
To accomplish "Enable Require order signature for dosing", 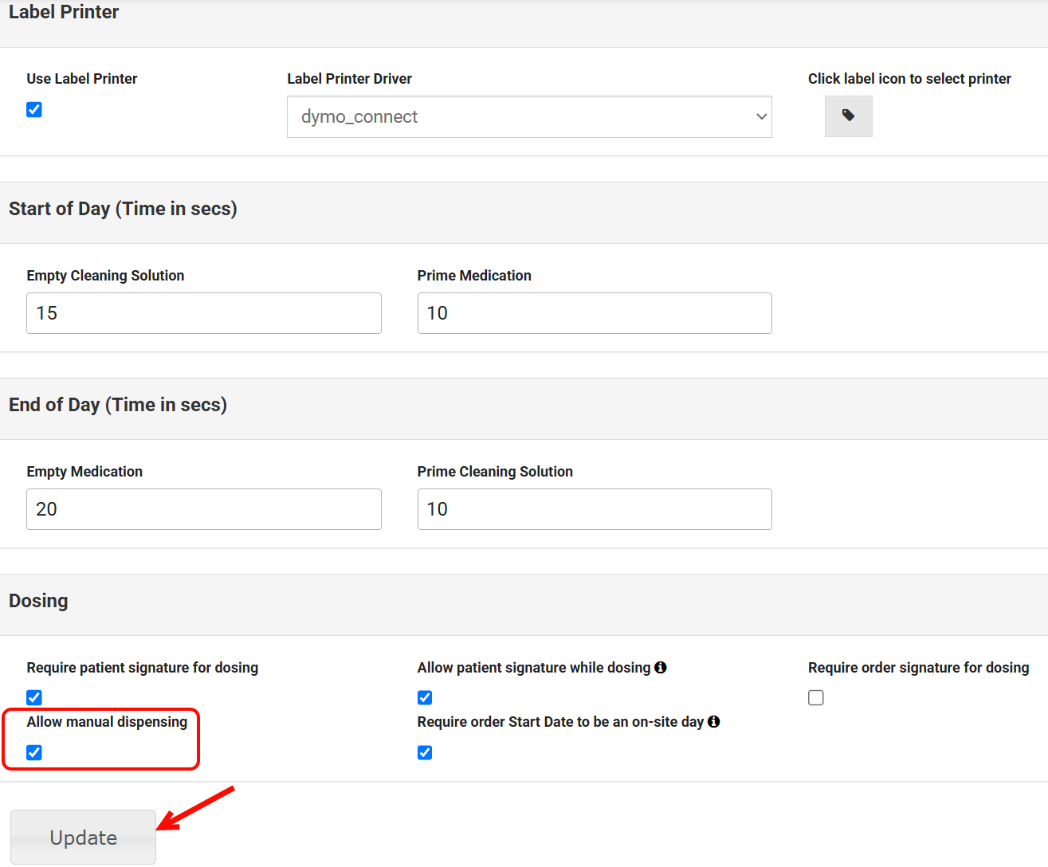I will click(x=815, y=697).
